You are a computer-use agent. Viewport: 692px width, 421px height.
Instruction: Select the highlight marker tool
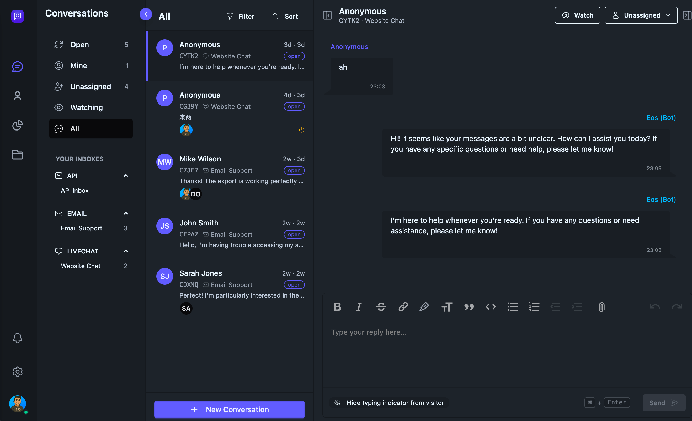424,307
